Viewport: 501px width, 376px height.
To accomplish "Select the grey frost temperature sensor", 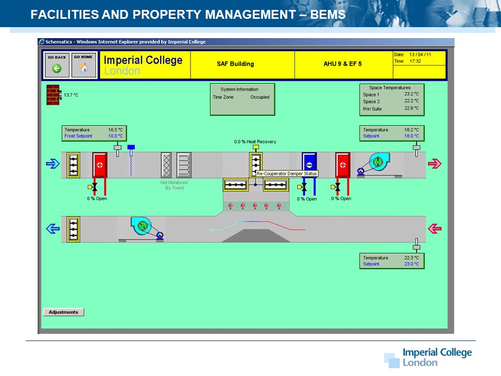I will pyautogui.click(x=117, y=150).
